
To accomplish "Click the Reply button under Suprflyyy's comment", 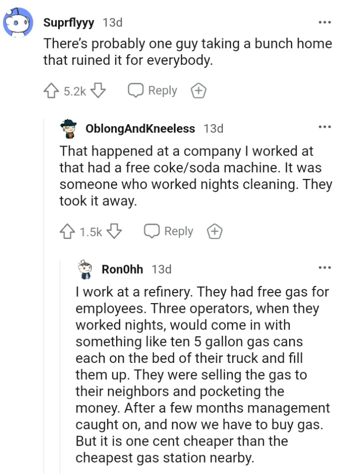I will point(164,90).
